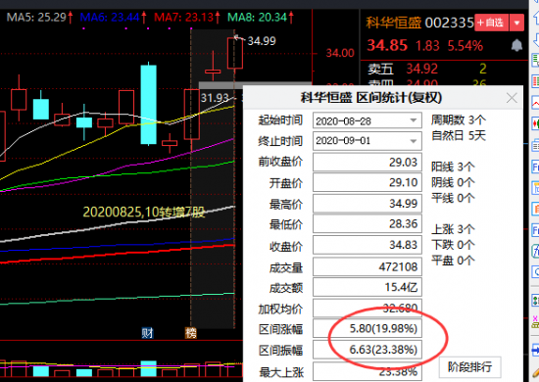
Task: Open the 终止时间 date dropdown
Action: (414, 141)
